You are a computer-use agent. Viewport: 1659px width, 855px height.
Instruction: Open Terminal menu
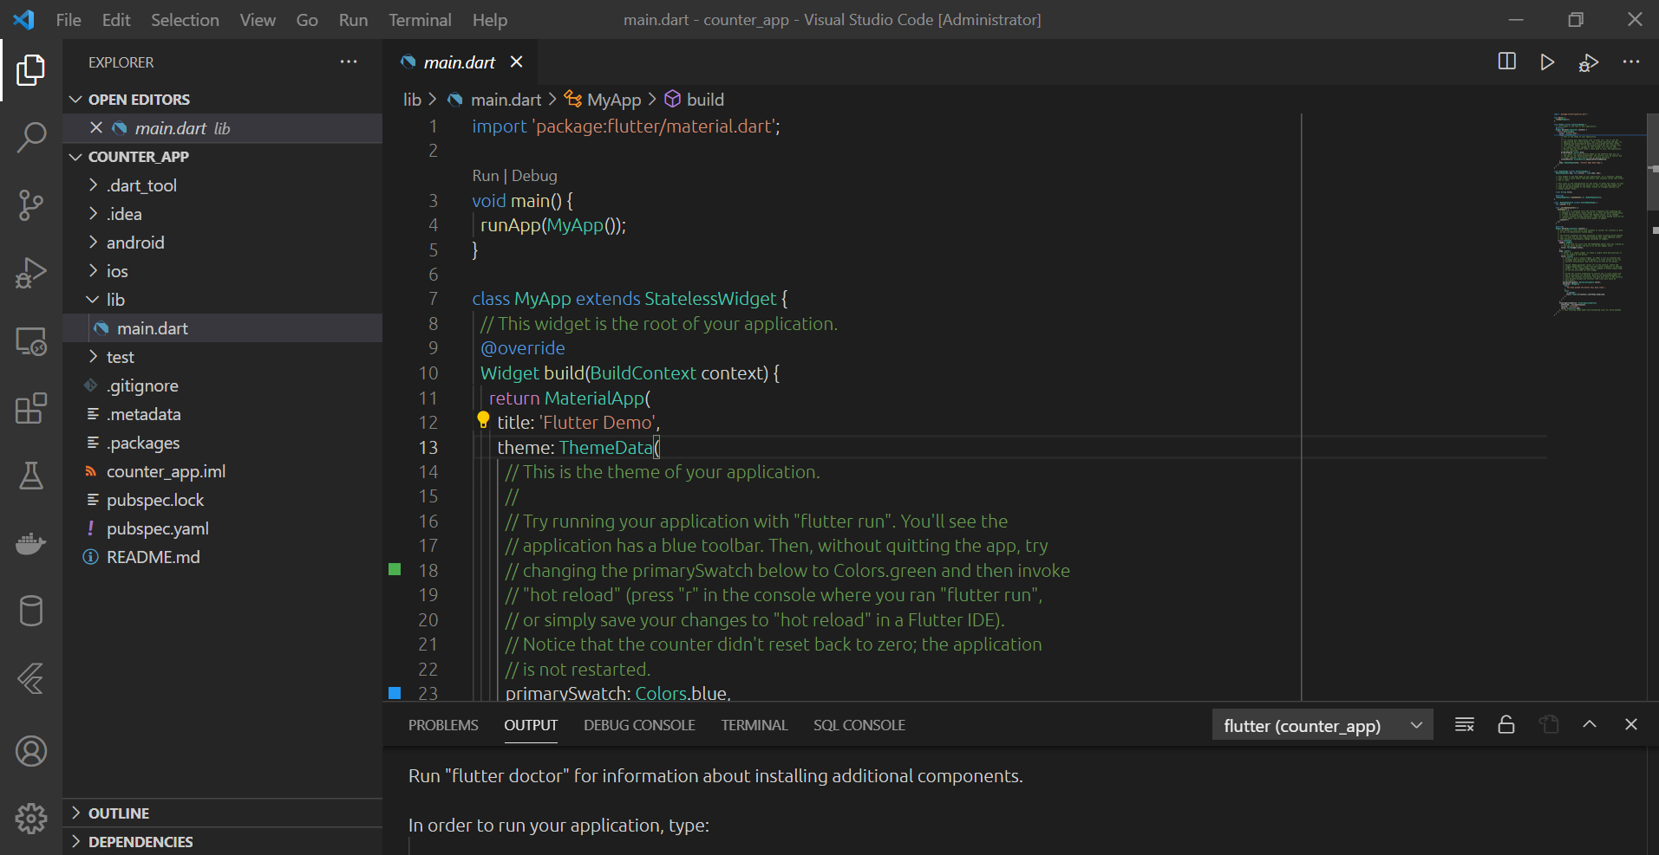pos(420,20)
